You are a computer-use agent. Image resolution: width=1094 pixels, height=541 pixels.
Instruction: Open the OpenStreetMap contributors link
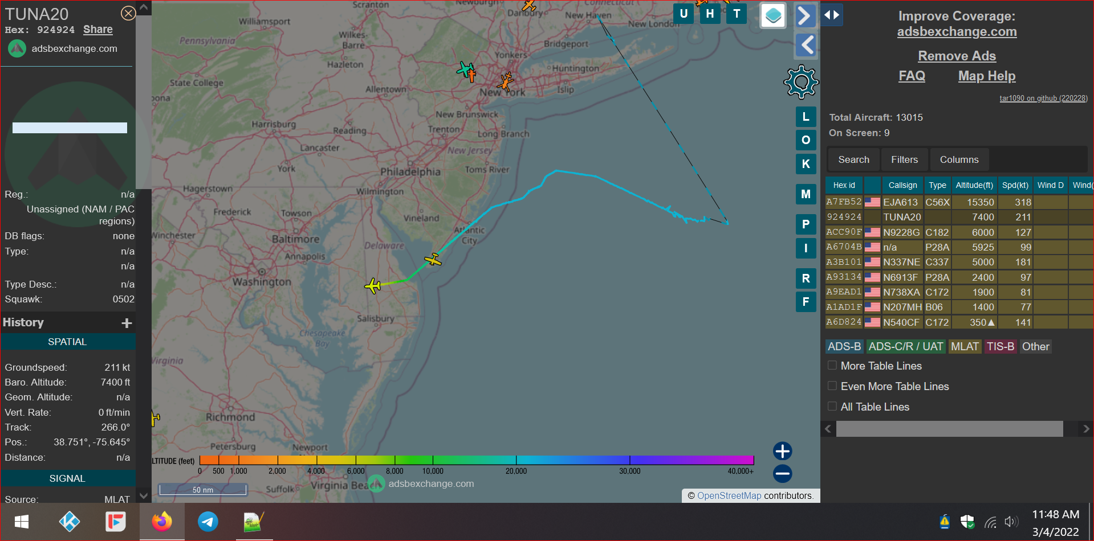pos(729,495)
